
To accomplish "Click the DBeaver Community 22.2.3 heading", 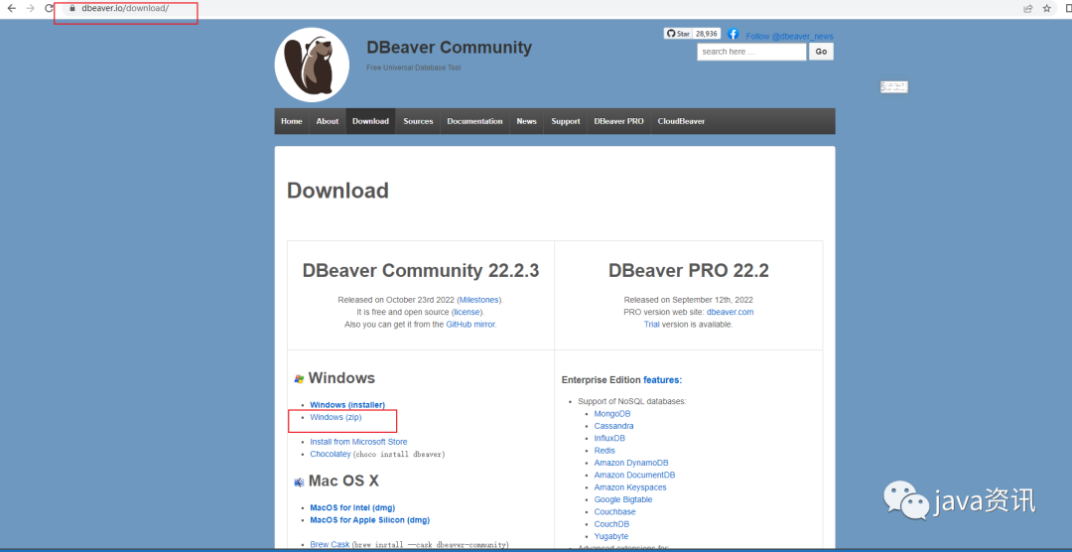I will click(421, 271).
